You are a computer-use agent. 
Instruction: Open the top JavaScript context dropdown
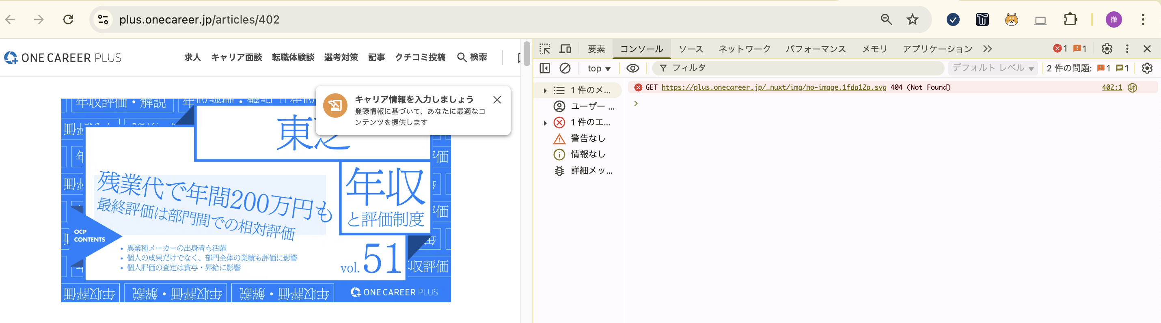point(598,69)
